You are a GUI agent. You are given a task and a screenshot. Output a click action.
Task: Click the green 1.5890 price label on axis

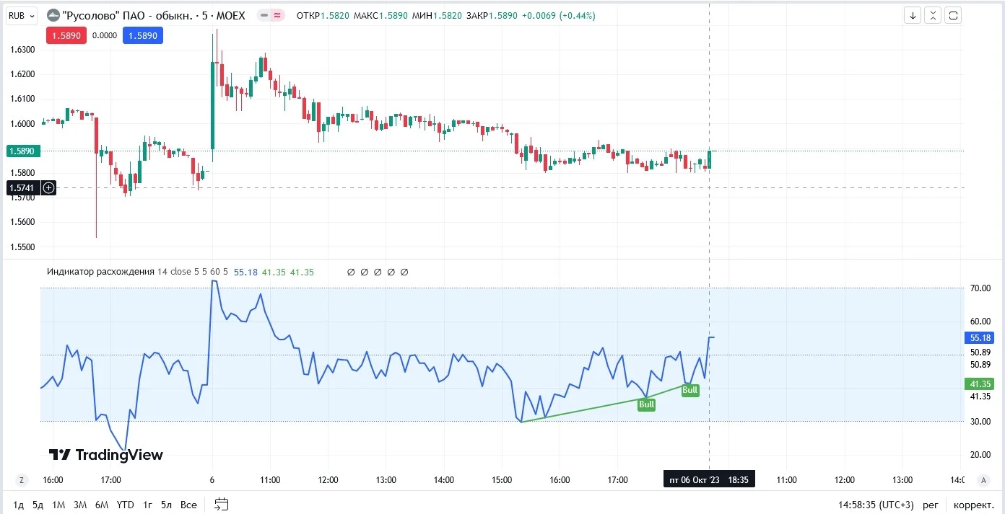24,151
